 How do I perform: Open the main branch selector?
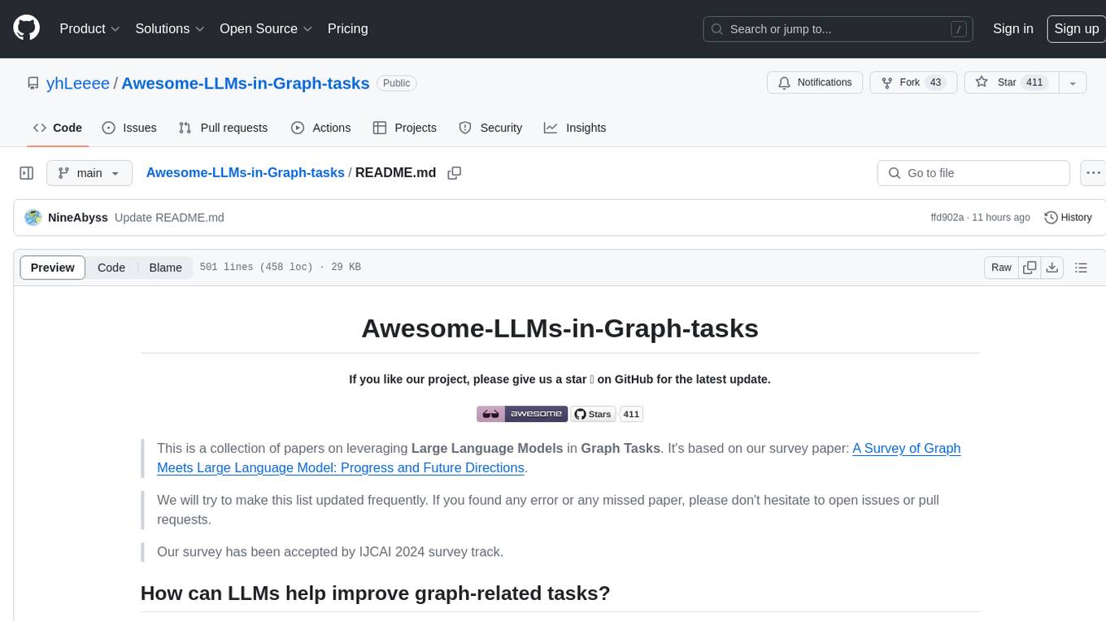(x=89, y=173)
